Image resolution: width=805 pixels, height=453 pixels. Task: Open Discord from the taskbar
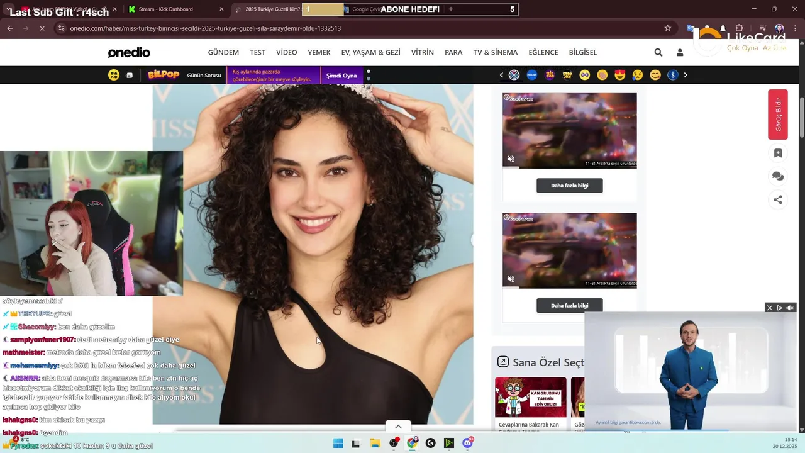tap(468, 443)
